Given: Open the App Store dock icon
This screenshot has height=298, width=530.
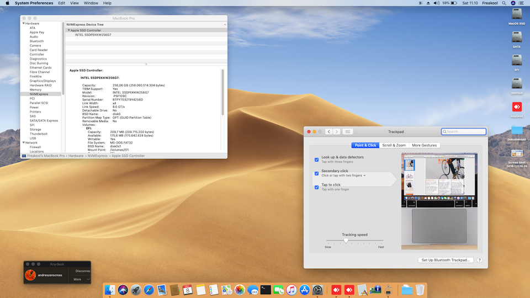Looking at the screenshot, I should [x=304, y=290].
